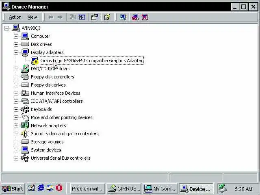
Task: Expand IDE ATA/ATAPI controllers category
Action: point(16,101)
